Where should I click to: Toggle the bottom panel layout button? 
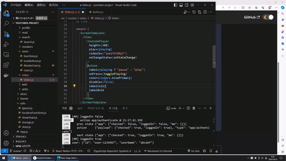pos(181,5)
